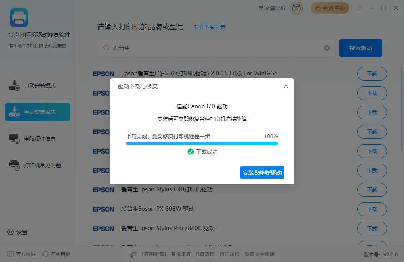Screen dimensions: 404x262
Task: Select 手动安装模式 in sidebar
Action: [x=37, y=112]
